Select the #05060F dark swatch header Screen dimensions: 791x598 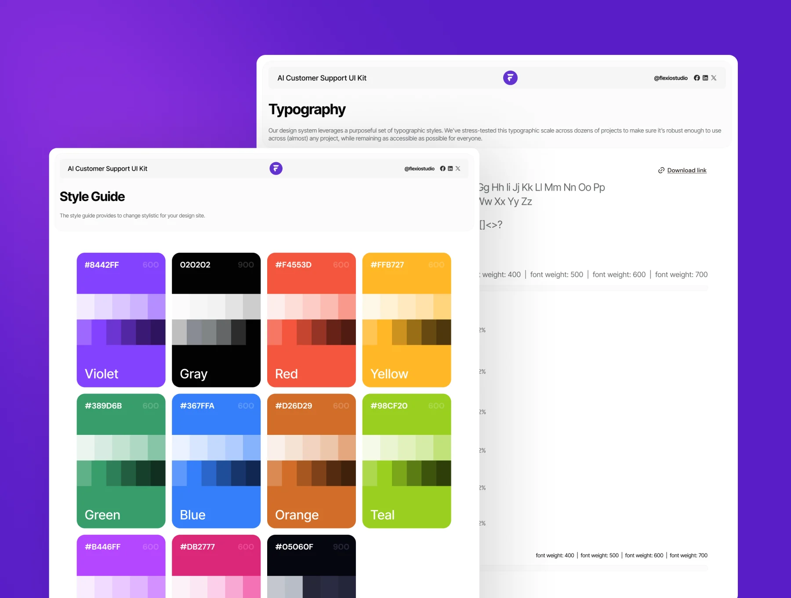click(312, 555)
